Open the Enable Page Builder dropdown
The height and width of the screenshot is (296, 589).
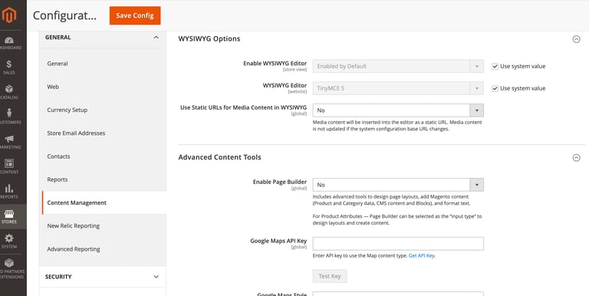pyautogui.click(x=398, y=185)
